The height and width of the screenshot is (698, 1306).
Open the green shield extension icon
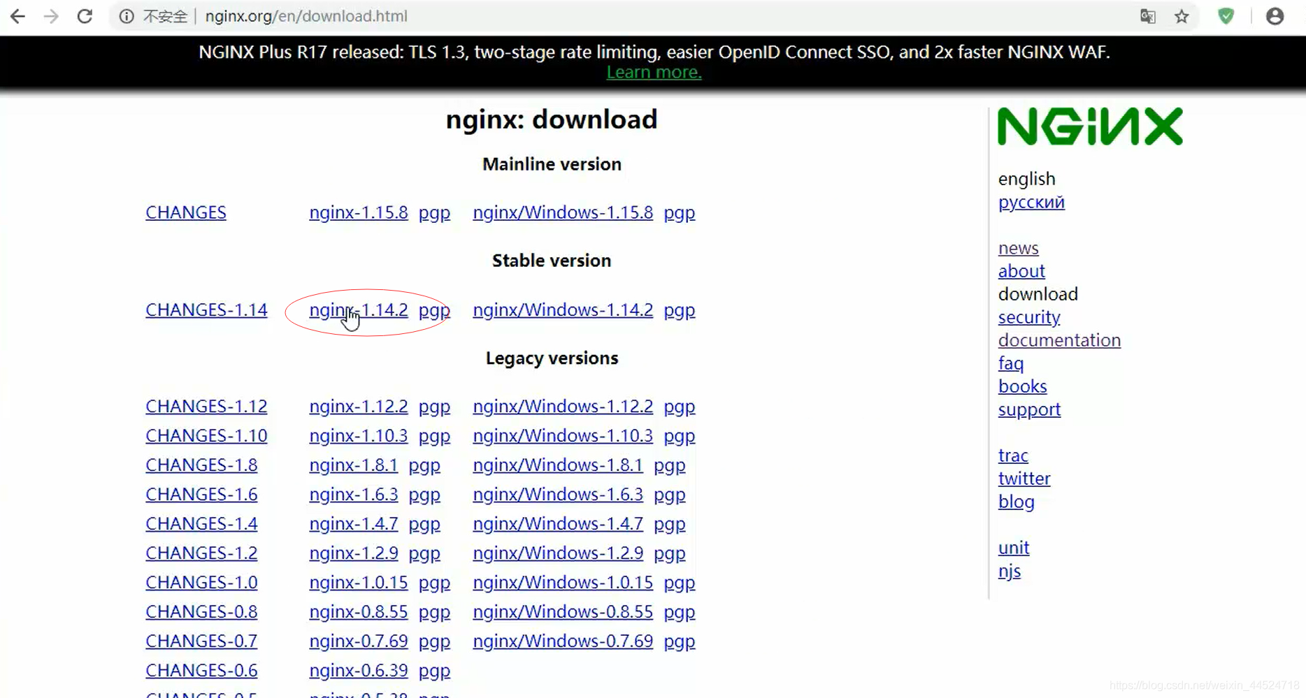pyautogui.click(x=1226, y=16)
